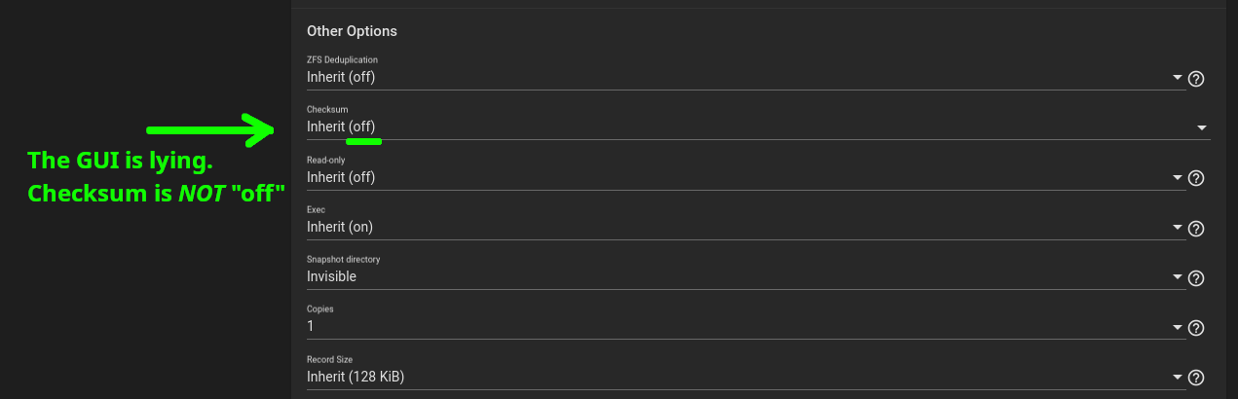Click help icon for Read-only option
This screenshot has height=399, width=1238.
(x=1197, y=178)
